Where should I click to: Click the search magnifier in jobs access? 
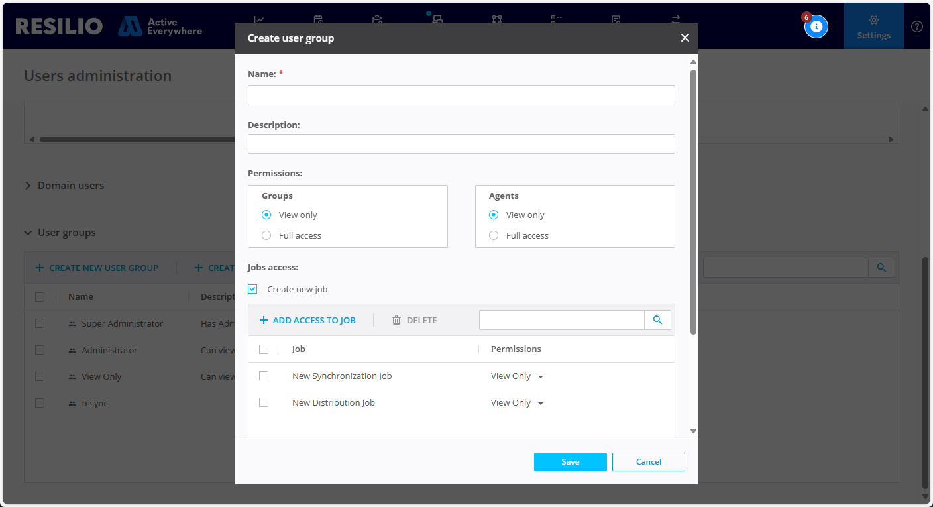pos(657,320)
